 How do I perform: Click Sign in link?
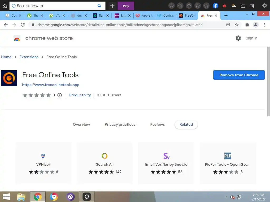(251, 38)
